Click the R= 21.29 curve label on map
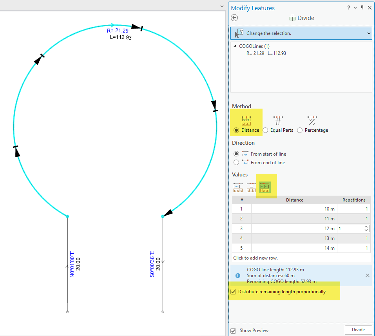The image size is (375, 336). (x=118, y=31)
